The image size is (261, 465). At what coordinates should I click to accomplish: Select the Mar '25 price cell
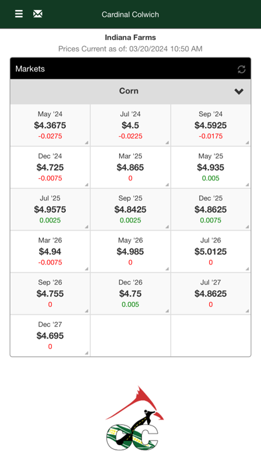pos(130,167)
